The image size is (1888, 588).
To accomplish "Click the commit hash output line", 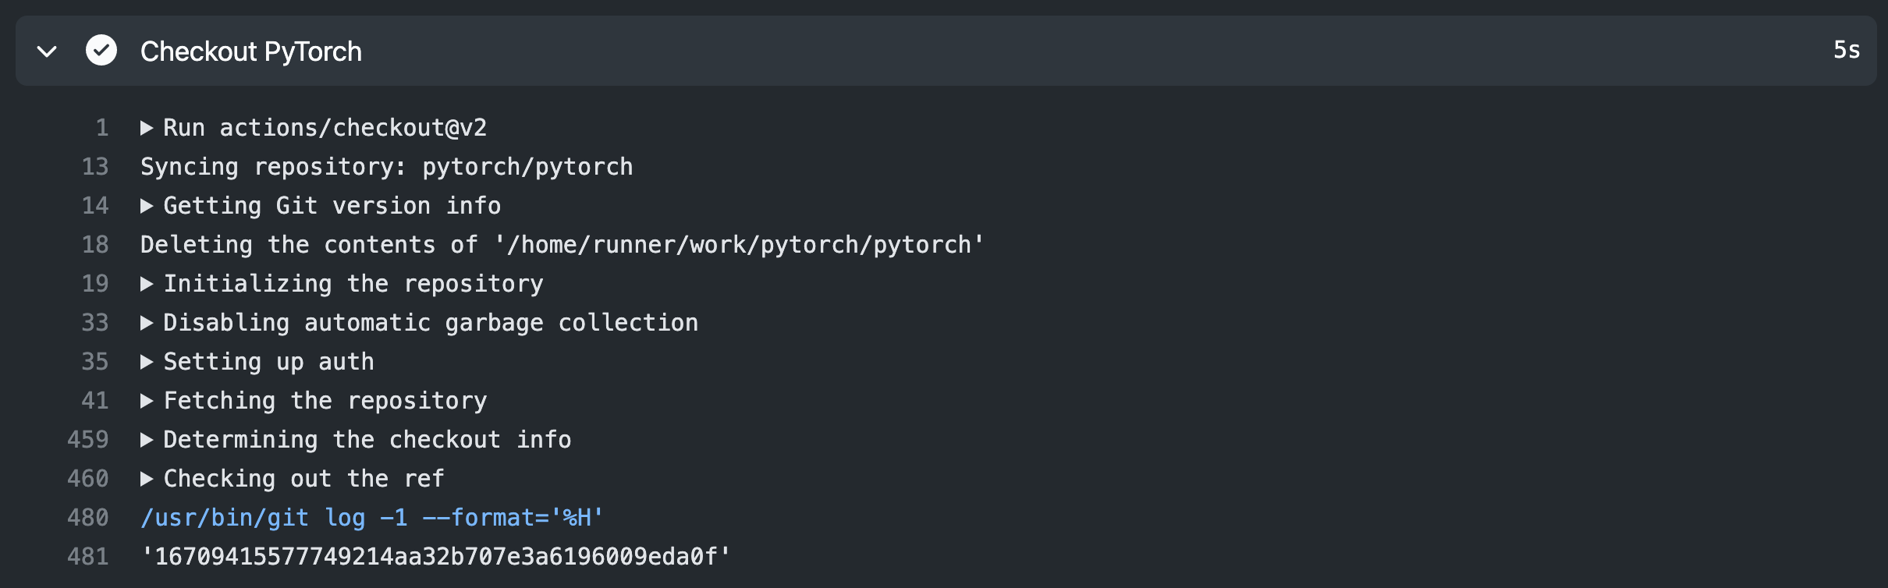I will pyautogui.click(x=435, y=557).
